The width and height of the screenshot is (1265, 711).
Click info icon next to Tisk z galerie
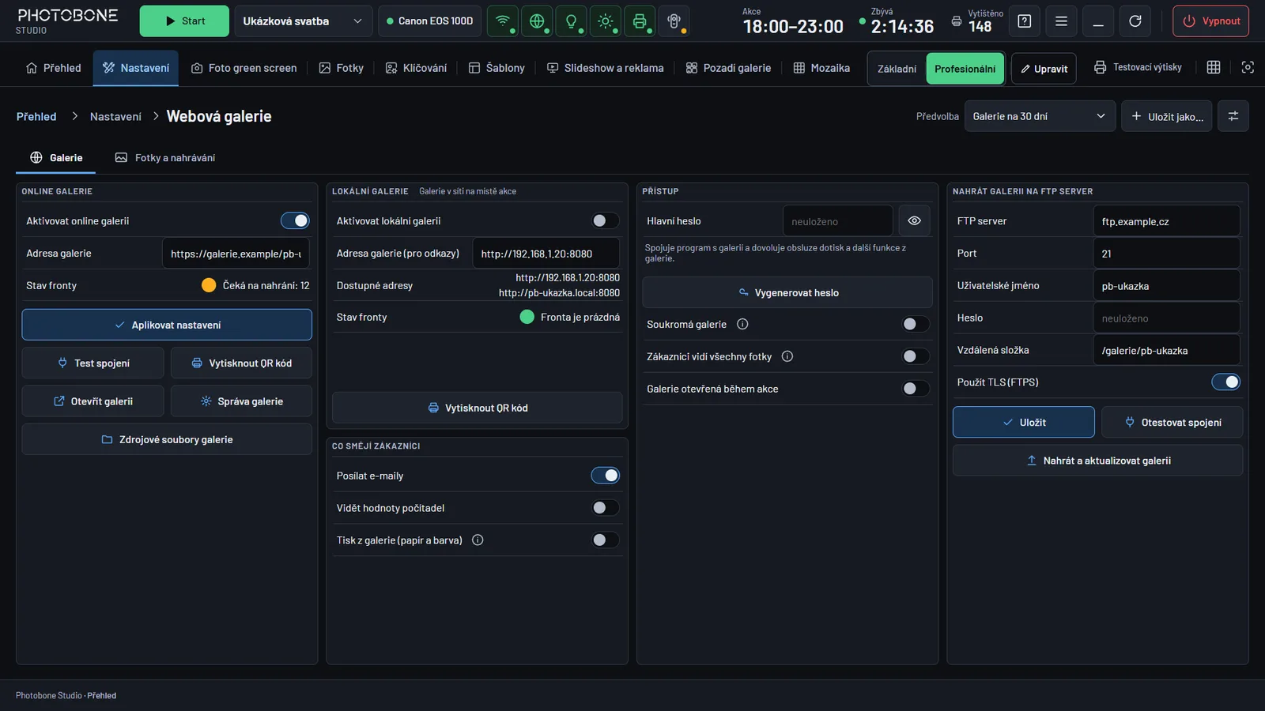pyautogui.click(x=478, y=540)
